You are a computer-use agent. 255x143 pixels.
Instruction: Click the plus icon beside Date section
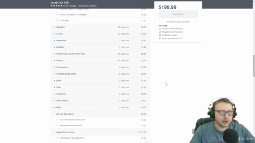pyautogui.click(x=54, y=107)
